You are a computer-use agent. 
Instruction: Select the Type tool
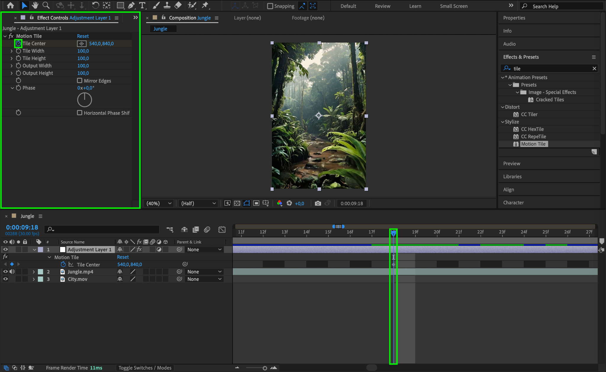click(x=142, y=5)
